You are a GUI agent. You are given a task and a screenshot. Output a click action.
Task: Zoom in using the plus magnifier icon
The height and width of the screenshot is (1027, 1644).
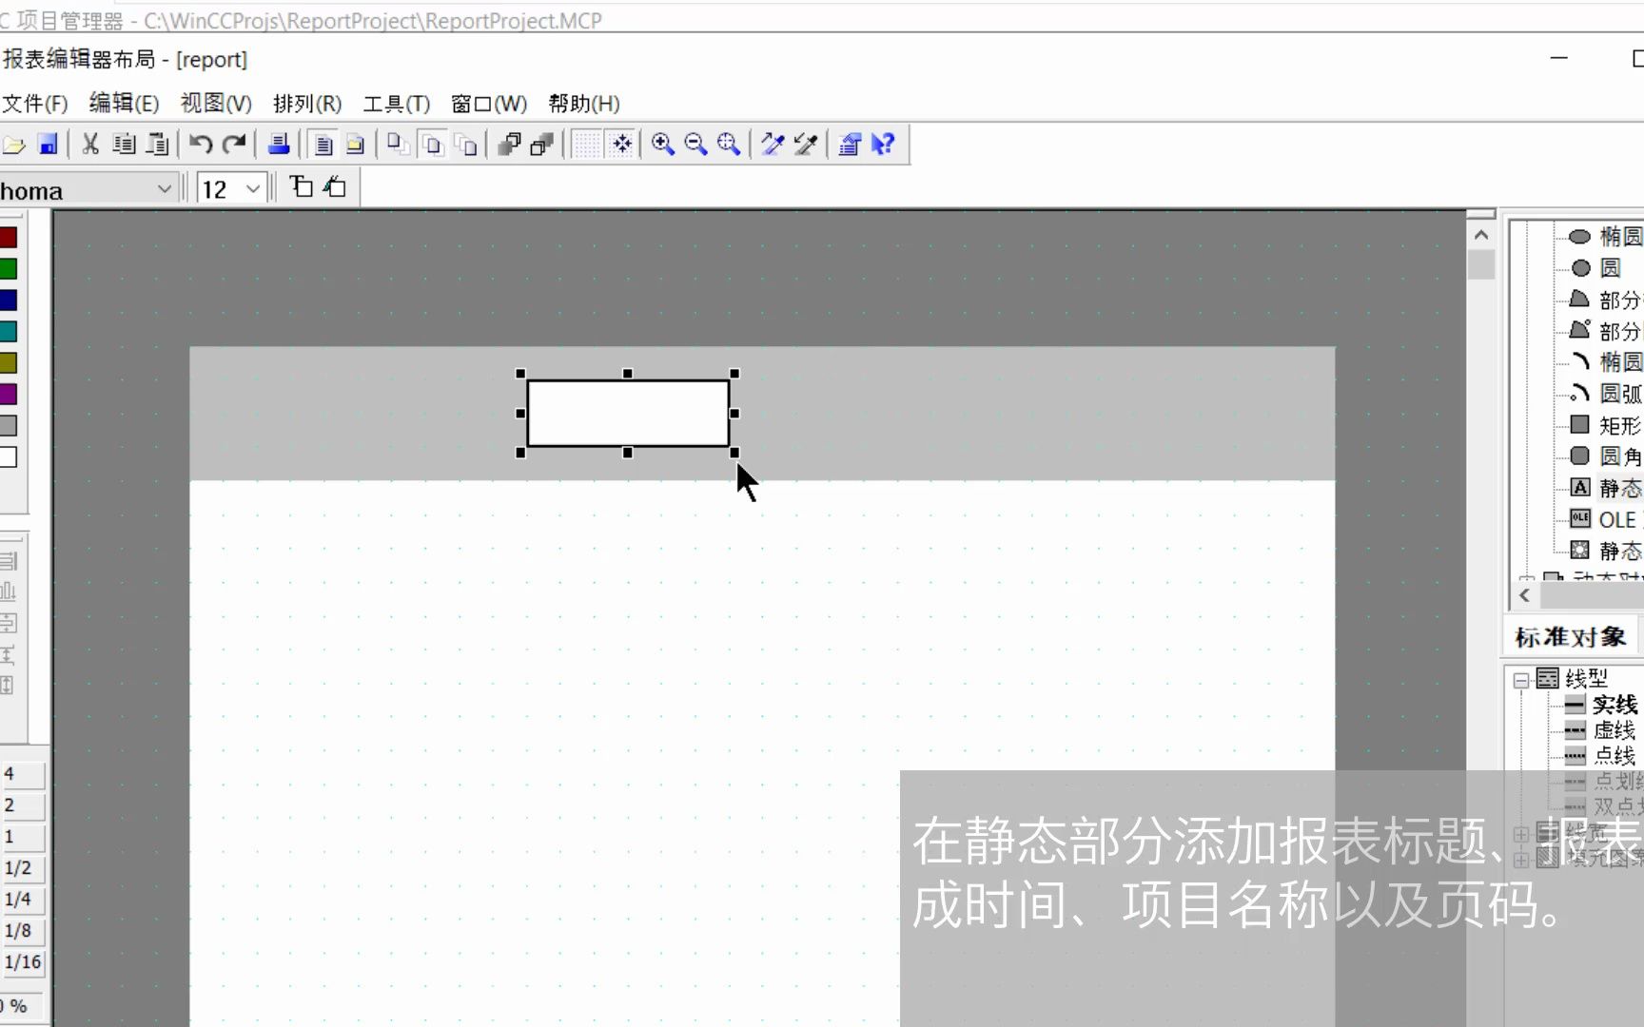tap(663, 145)
